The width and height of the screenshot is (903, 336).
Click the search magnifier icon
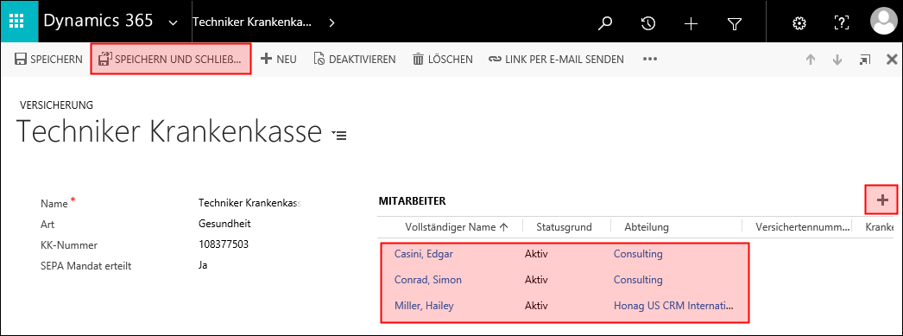[x=604, y=23]
